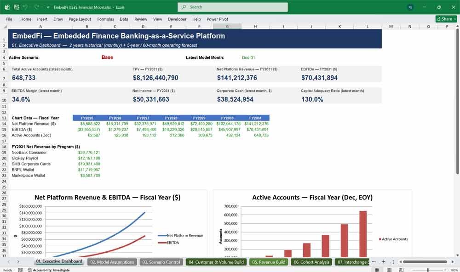This screenshot has height=272, width=460.
Task: Click the previous sheet navigation arrow
Action: [9, 262]
